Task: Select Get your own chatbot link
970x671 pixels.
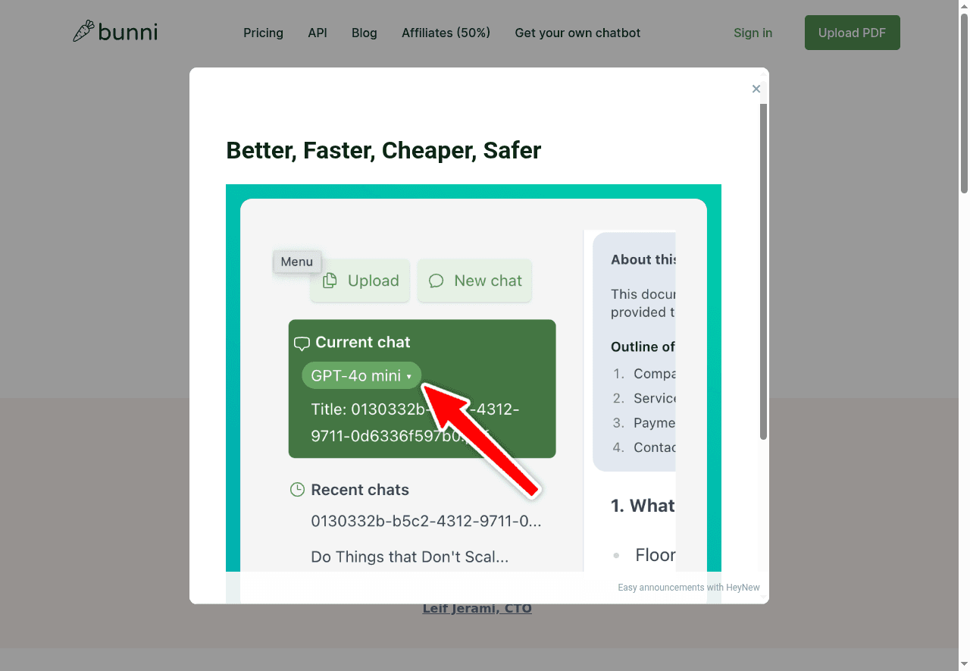Action: click(577, 33)
